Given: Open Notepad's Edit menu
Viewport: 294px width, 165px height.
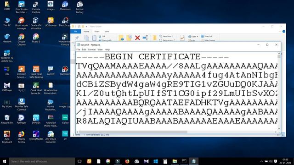Looking at the screenshot, I should coord(84,49).
